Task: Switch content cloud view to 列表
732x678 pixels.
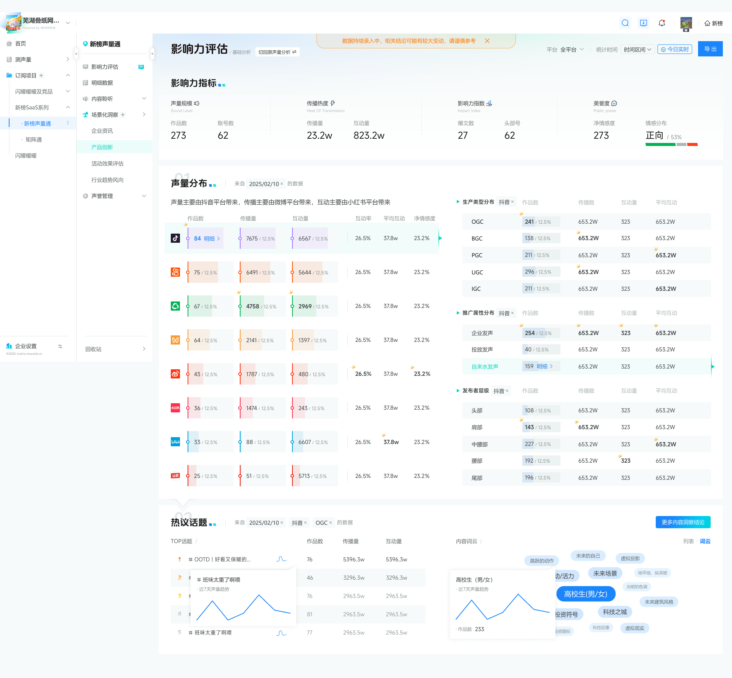Action: click(689, 541)
